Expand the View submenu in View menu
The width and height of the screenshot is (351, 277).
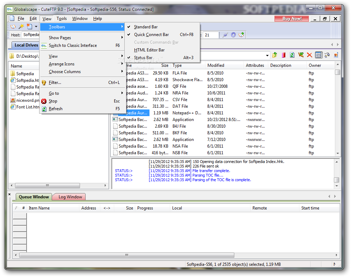[82, 56]
